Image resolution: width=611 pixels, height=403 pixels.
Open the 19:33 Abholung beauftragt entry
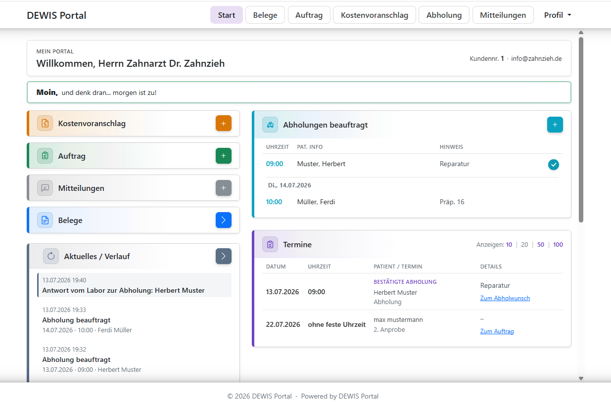point(134,320)
